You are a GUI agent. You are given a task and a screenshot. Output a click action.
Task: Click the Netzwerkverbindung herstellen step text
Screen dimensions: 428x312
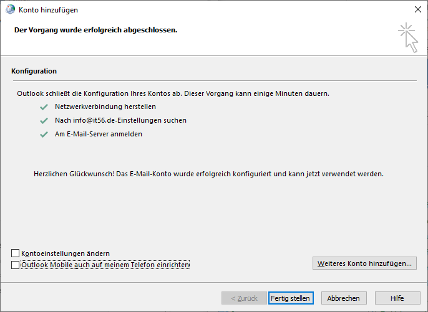(105, 106)
